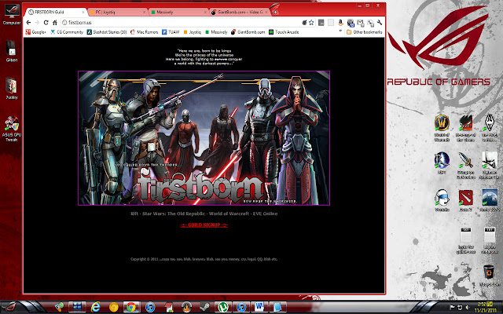
Task: Click the firstborn.us address bar
Action: click(x=196, y=24)
